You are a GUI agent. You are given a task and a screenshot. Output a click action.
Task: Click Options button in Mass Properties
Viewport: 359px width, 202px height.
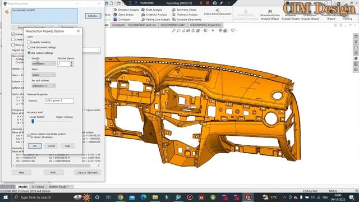click(x=93, y=16)
